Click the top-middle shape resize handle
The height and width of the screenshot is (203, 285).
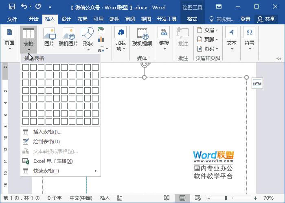144,78
